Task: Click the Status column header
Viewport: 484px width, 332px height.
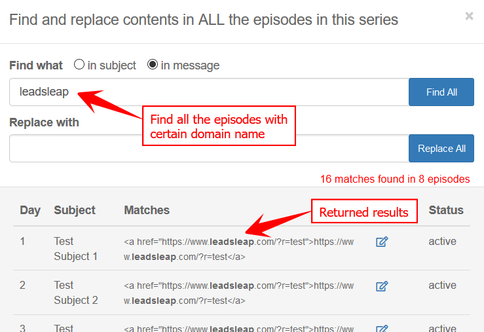Action: pyautogui.click(x=446, y=210)
